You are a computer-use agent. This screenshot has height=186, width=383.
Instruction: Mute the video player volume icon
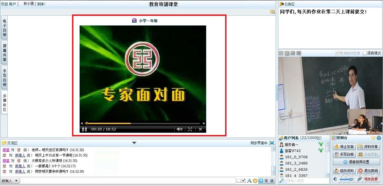point(179,129)
